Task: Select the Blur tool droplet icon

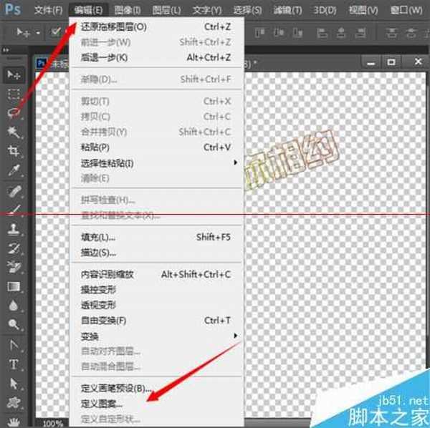Action: coord(14,306)
